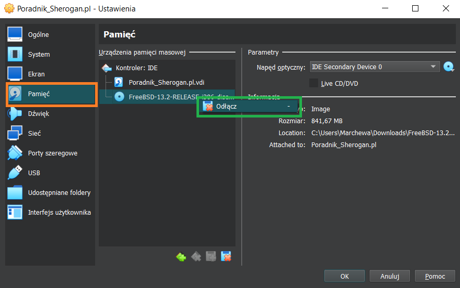Open USB settings section
The height and width of the screenshot is (288, 460).
tap(34, 173)
